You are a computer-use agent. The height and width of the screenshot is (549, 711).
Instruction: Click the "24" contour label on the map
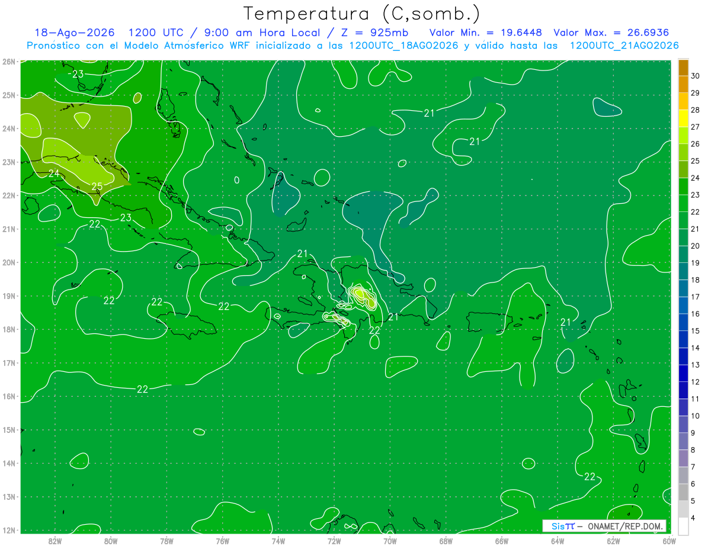(54, 174)
